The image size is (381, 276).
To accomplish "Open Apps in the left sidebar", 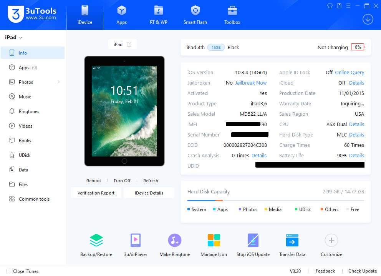I will coord(33,67).
